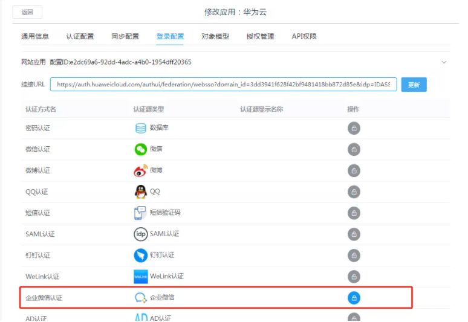
Task: Click the DingTalk 钉钉 icon
Action: tap(140, 255)
